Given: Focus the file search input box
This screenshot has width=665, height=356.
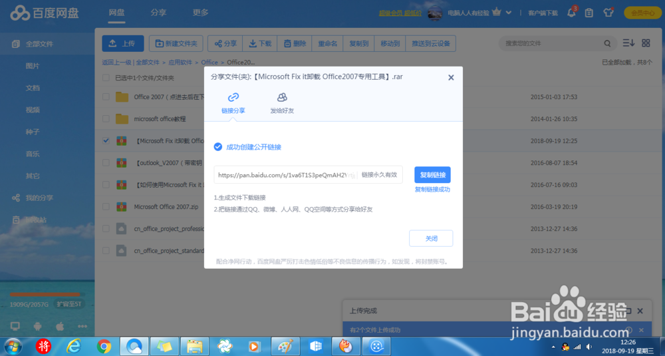Looking at the screenshot, I should pyautogui.click(x=552, y=43).
